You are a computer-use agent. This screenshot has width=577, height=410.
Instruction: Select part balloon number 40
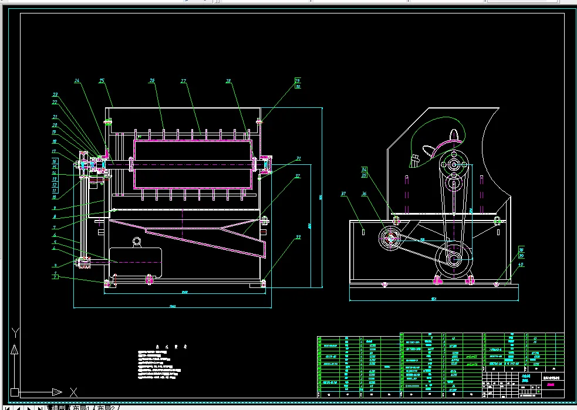pos(521,265)
